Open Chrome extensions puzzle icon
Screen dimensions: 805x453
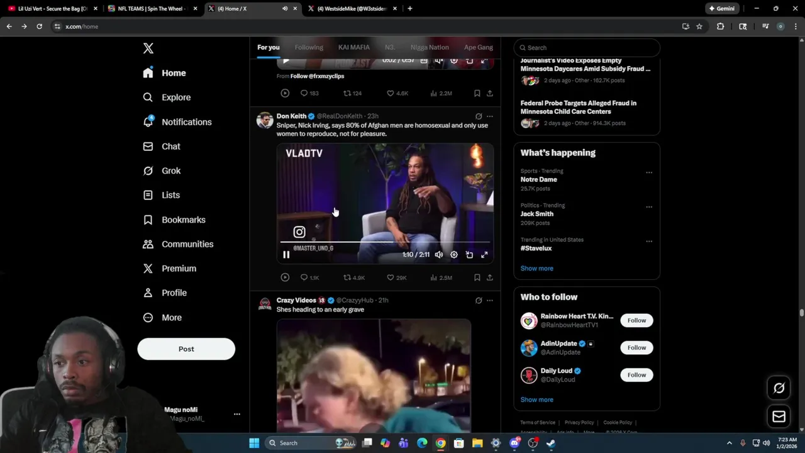pyautogui.click(x=721, y=26)
